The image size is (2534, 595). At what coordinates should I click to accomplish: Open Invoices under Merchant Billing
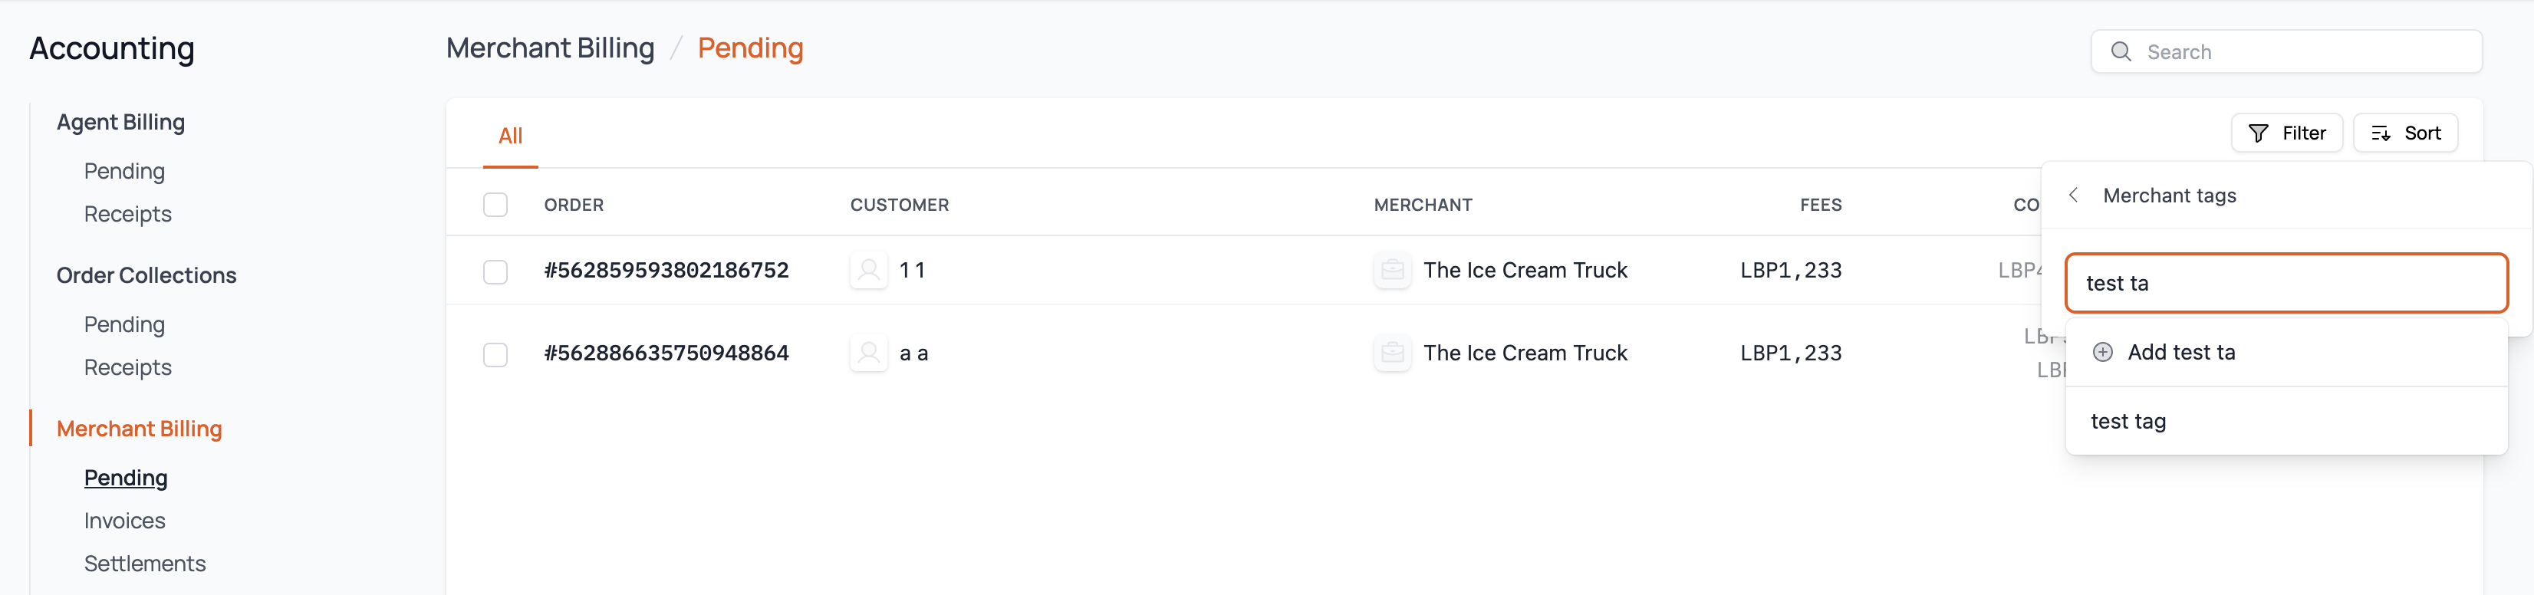click(x=125, y=521)
